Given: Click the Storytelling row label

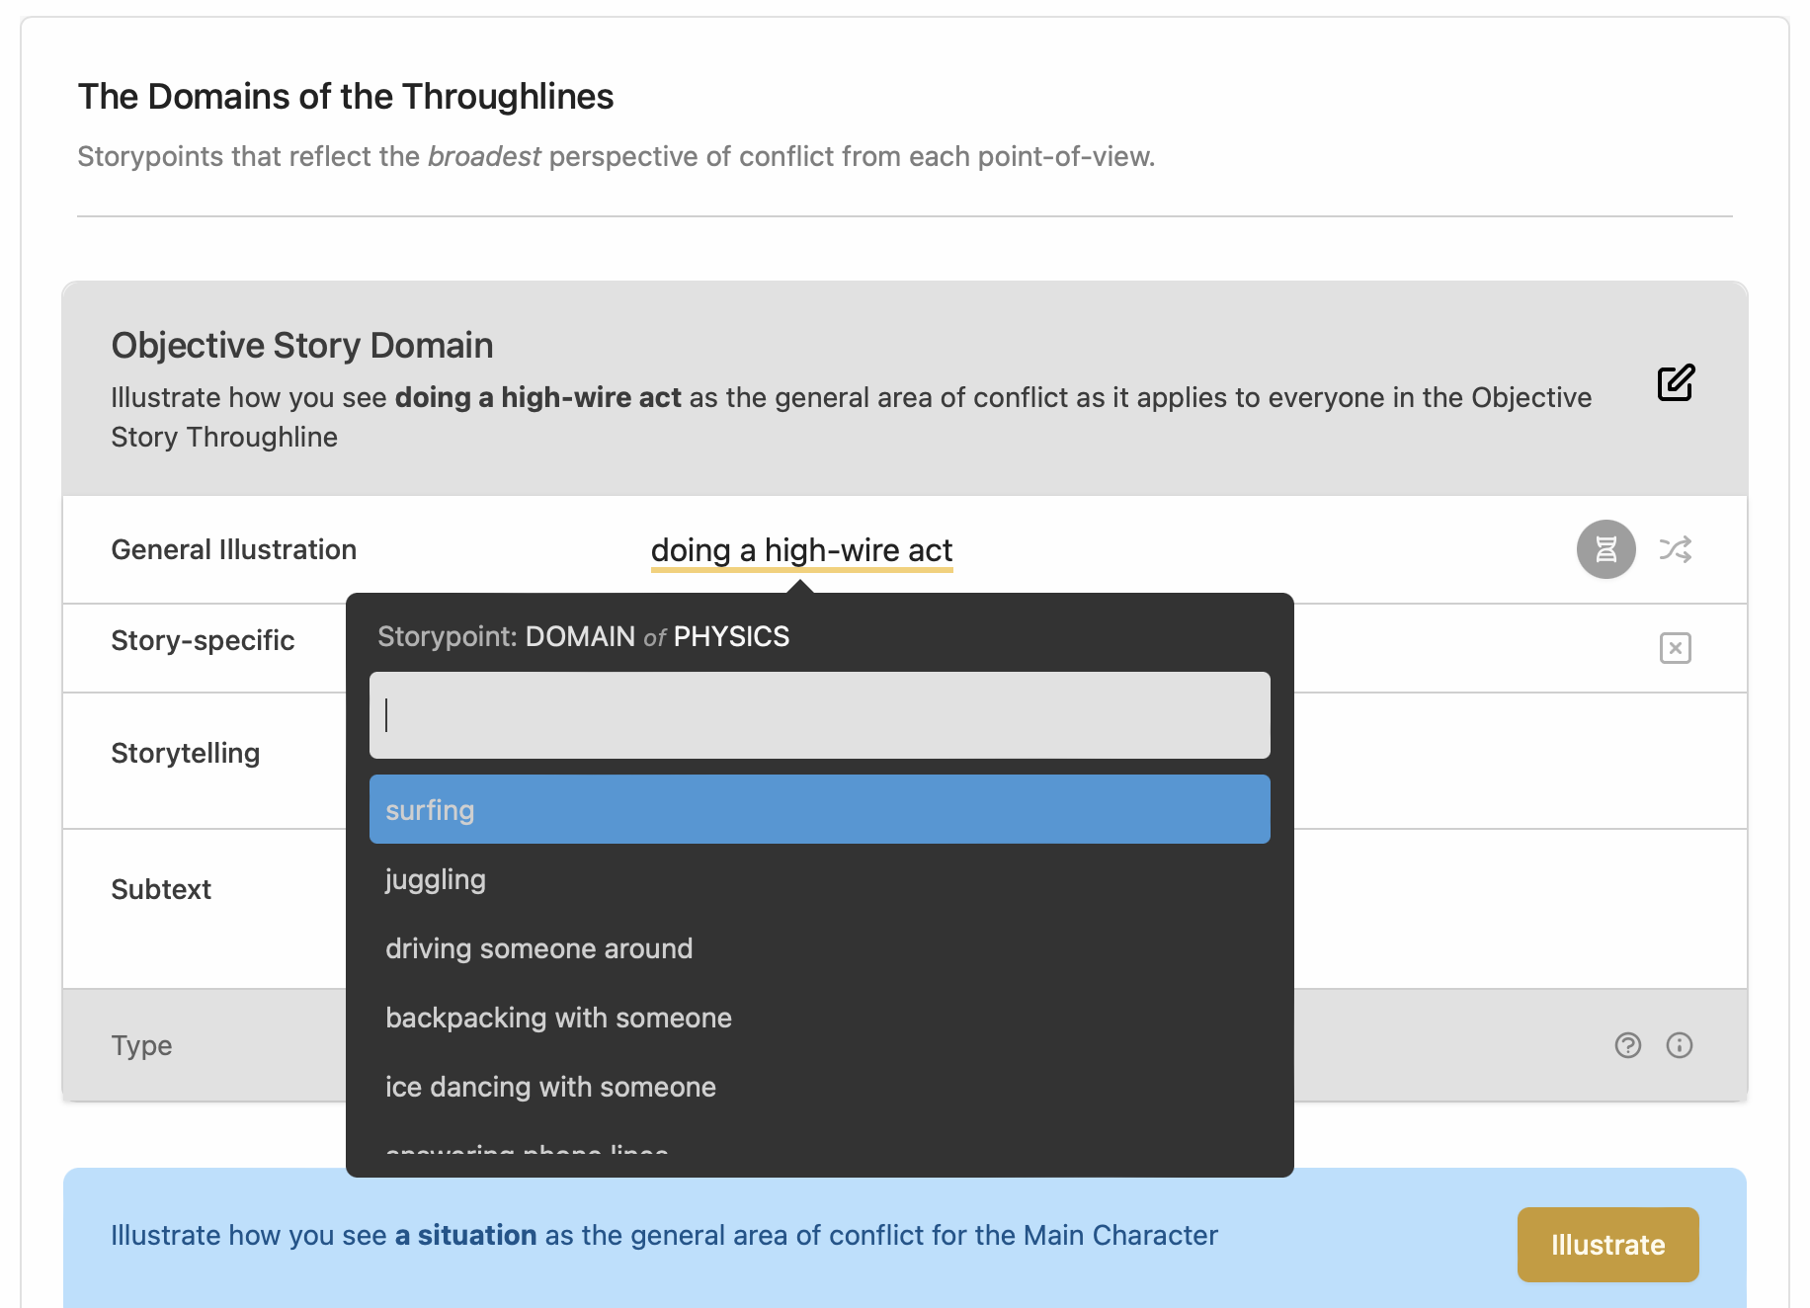Looking at the screenshot, I should (x=186, y=753).
